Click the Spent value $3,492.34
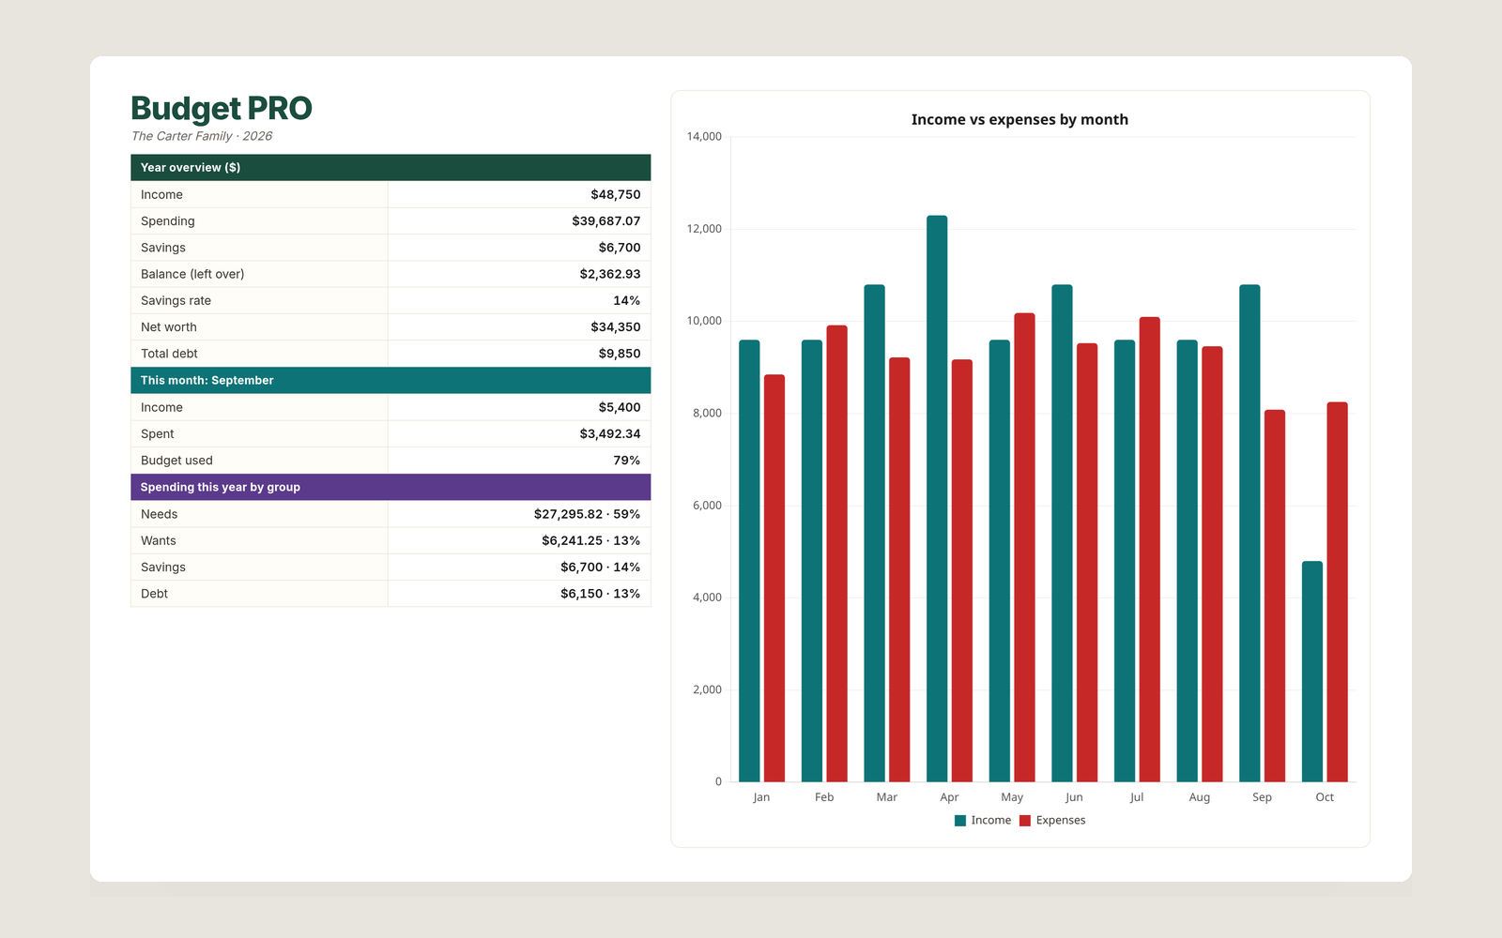The height and width of the screenshot is (938, 1502). [610, 434]
